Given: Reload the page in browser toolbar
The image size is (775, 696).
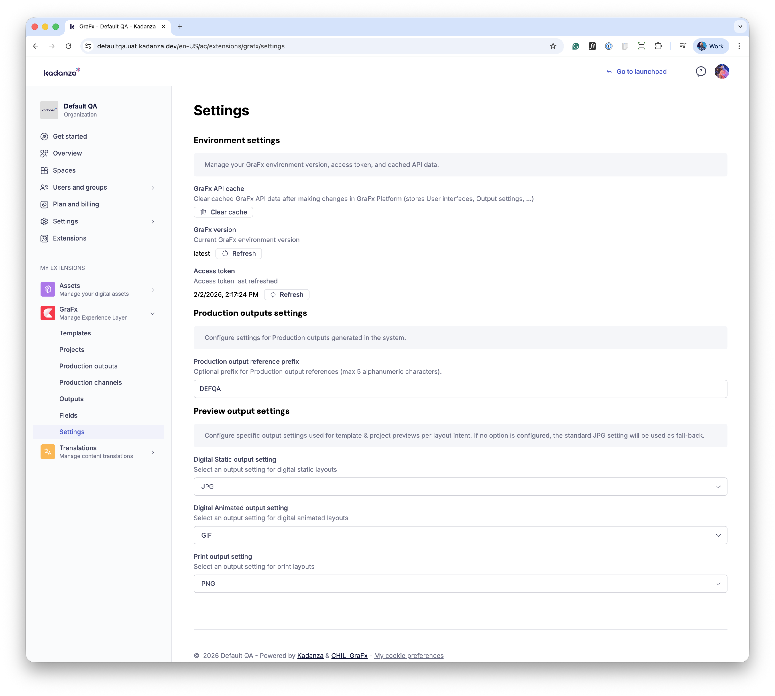Looking at the screenshot, I should coord(68,46).
